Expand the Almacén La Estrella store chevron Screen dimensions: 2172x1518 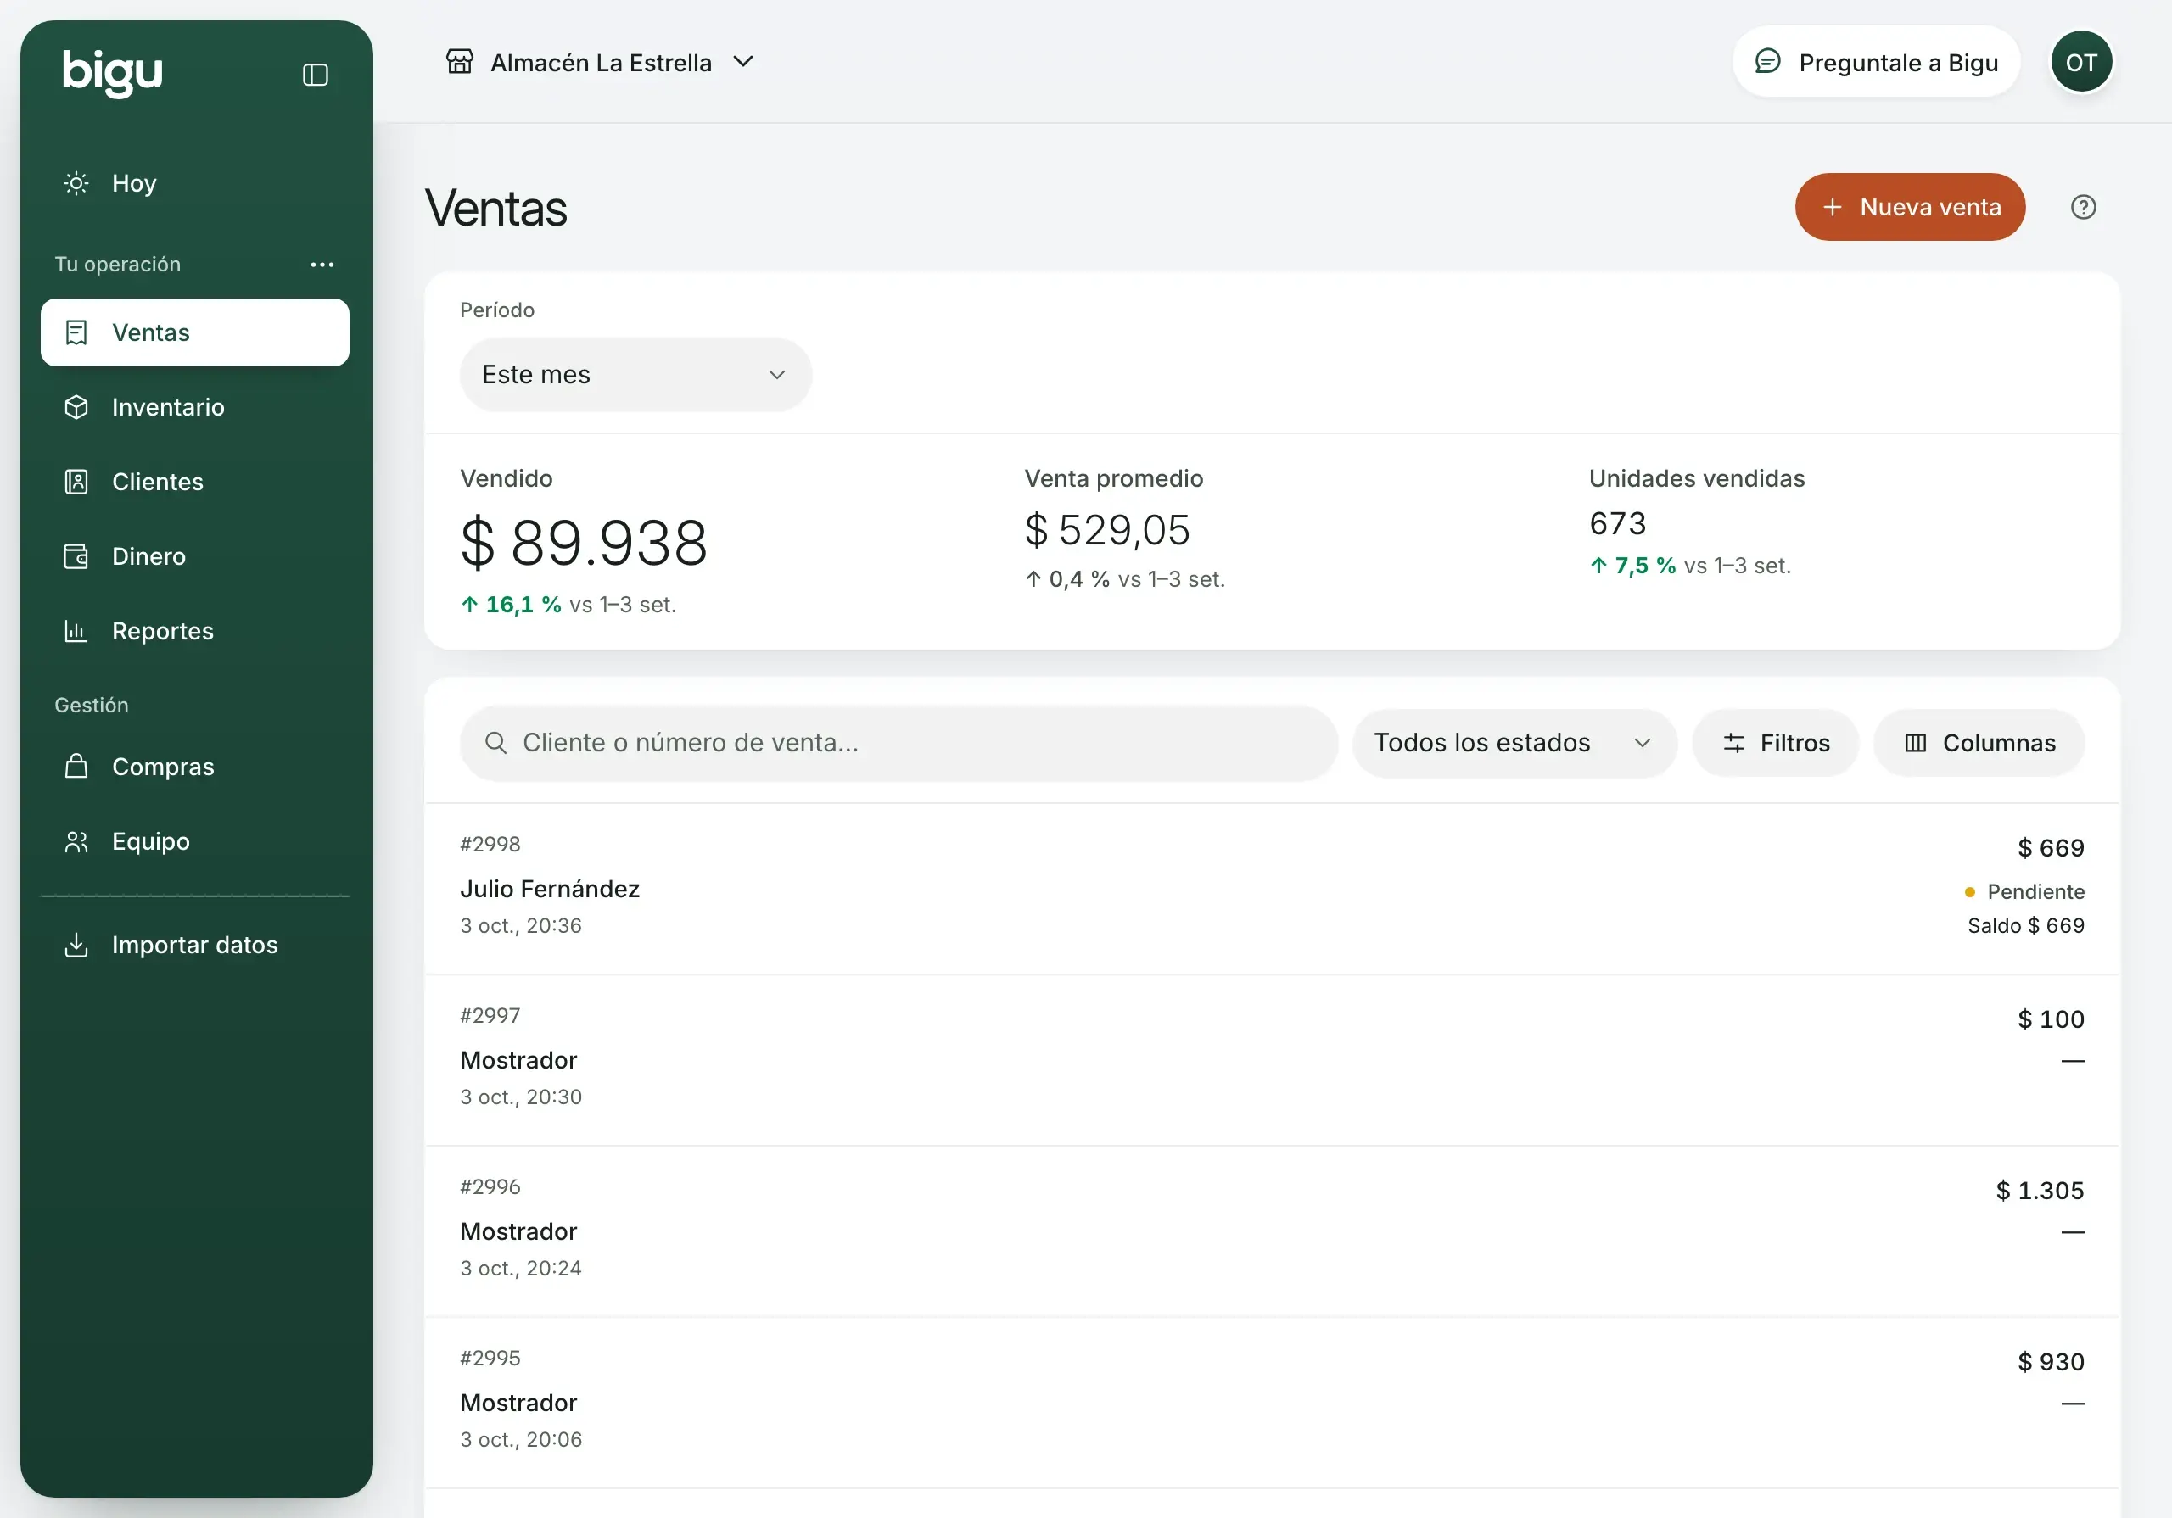point(743,63)
